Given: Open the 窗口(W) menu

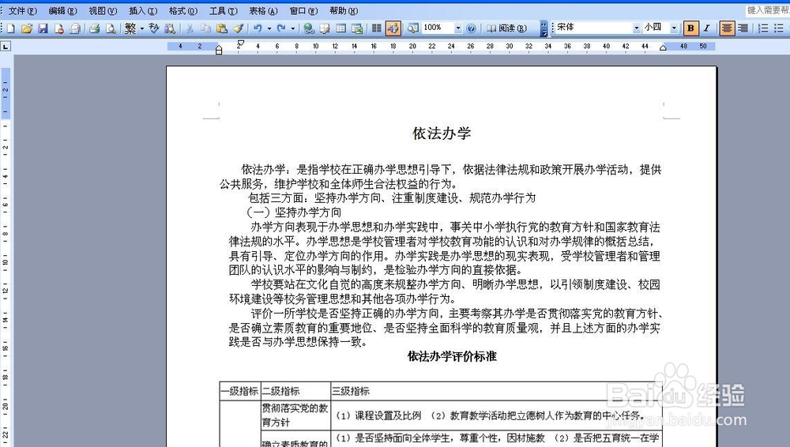Looking at the screenshot, I should (303, 10).
